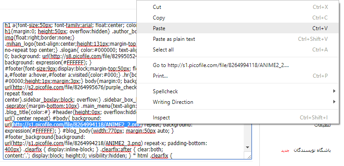Expand the Spellcheck submenu

click(238, 91)
